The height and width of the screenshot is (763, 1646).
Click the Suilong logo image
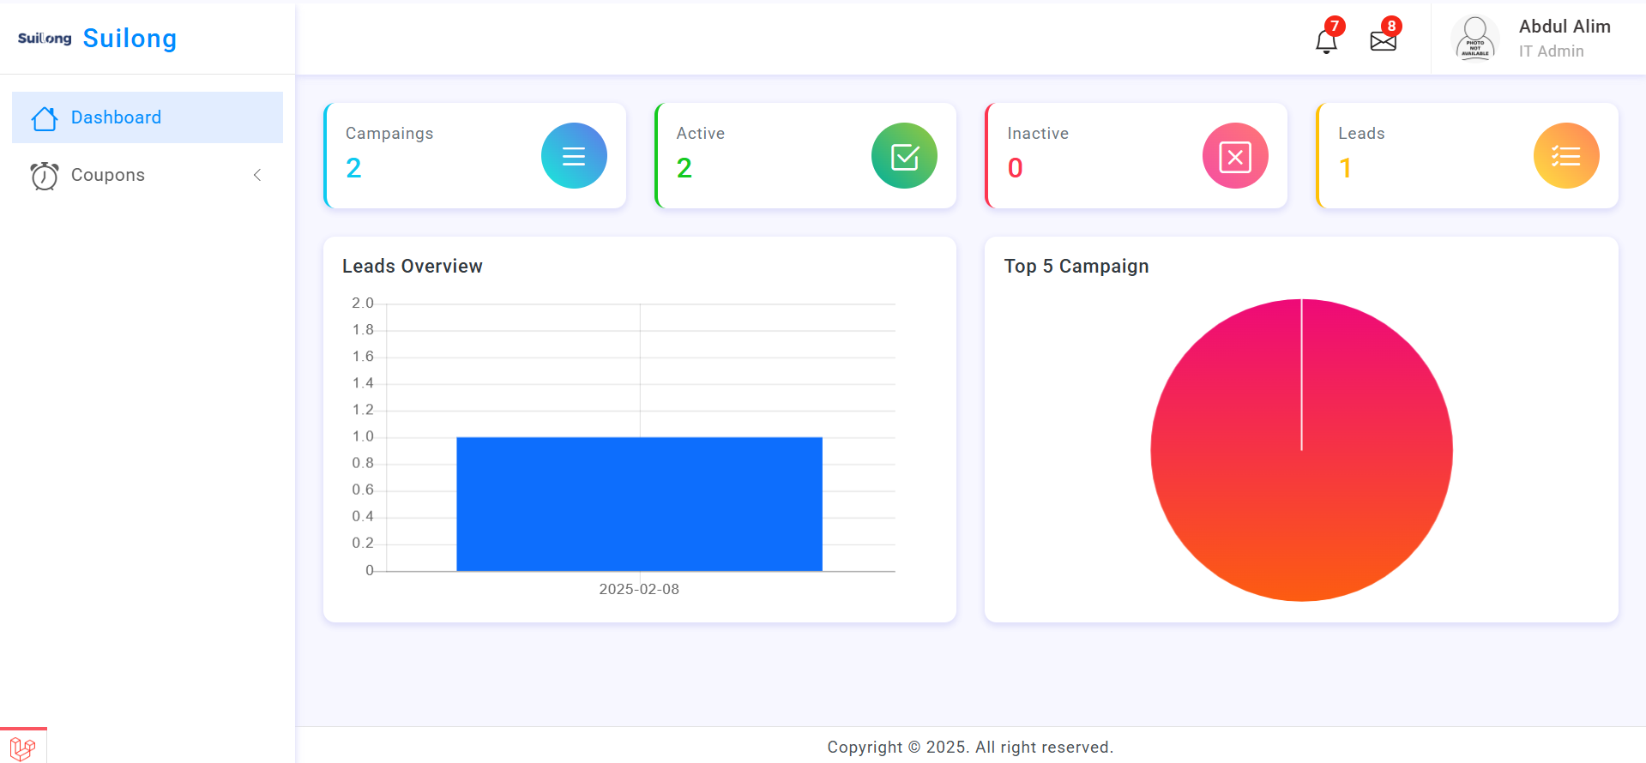click(45, 39)
